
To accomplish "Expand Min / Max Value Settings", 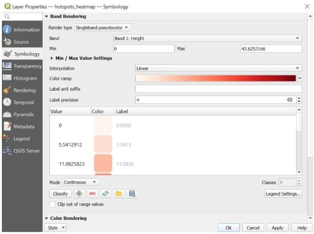I will click(x=52, y=58).
